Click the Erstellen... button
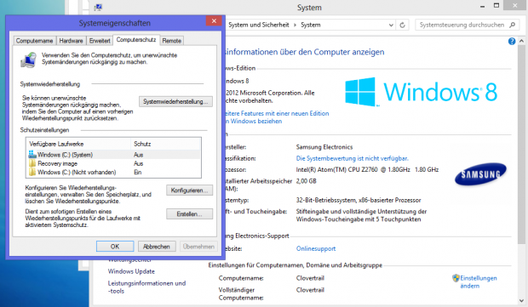The height and width of the screenshot is (307, 528). [189, 213]
